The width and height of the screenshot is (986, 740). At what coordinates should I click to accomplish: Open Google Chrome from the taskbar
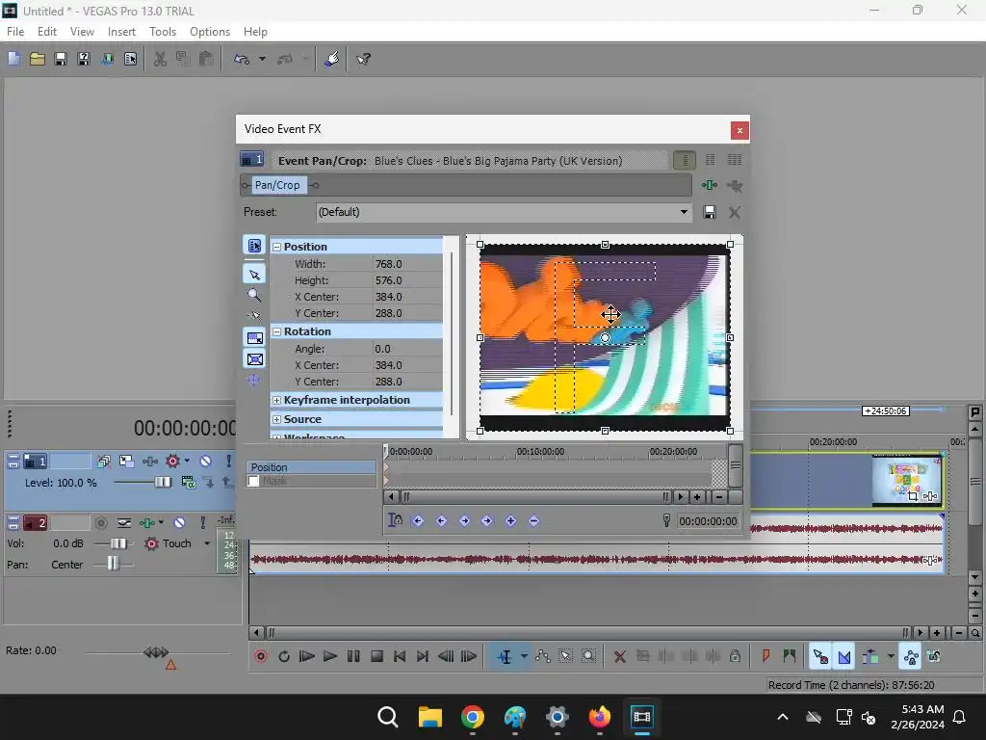point(472,717)
